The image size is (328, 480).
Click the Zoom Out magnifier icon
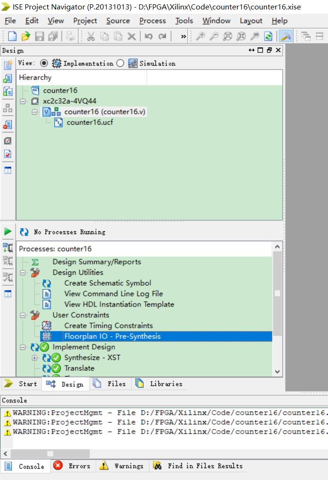[x=214, y=36]
